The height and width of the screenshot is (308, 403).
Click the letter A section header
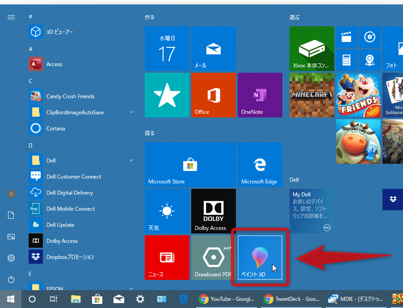30,49
